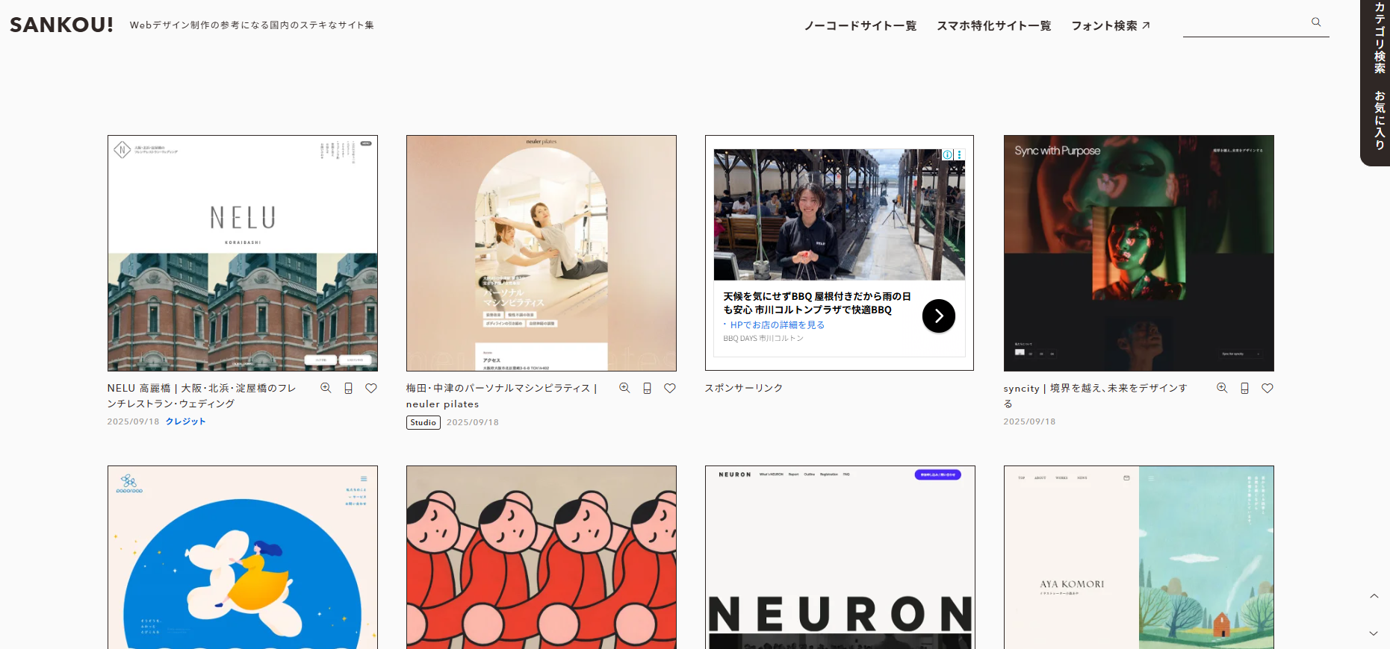Viewport: 1390px width, 649px height.
Task: Open the カテゴリ検索 side panel
Action: [1379, 37]
